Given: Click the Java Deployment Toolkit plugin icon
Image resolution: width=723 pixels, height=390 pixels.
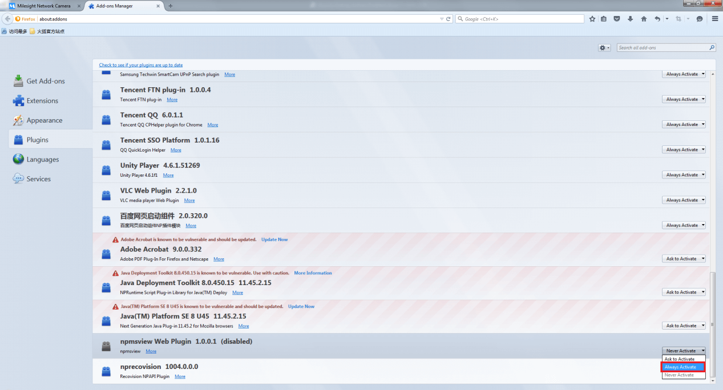Looking at the screenshot, I should pyautogui.click(x=106, y=287).
